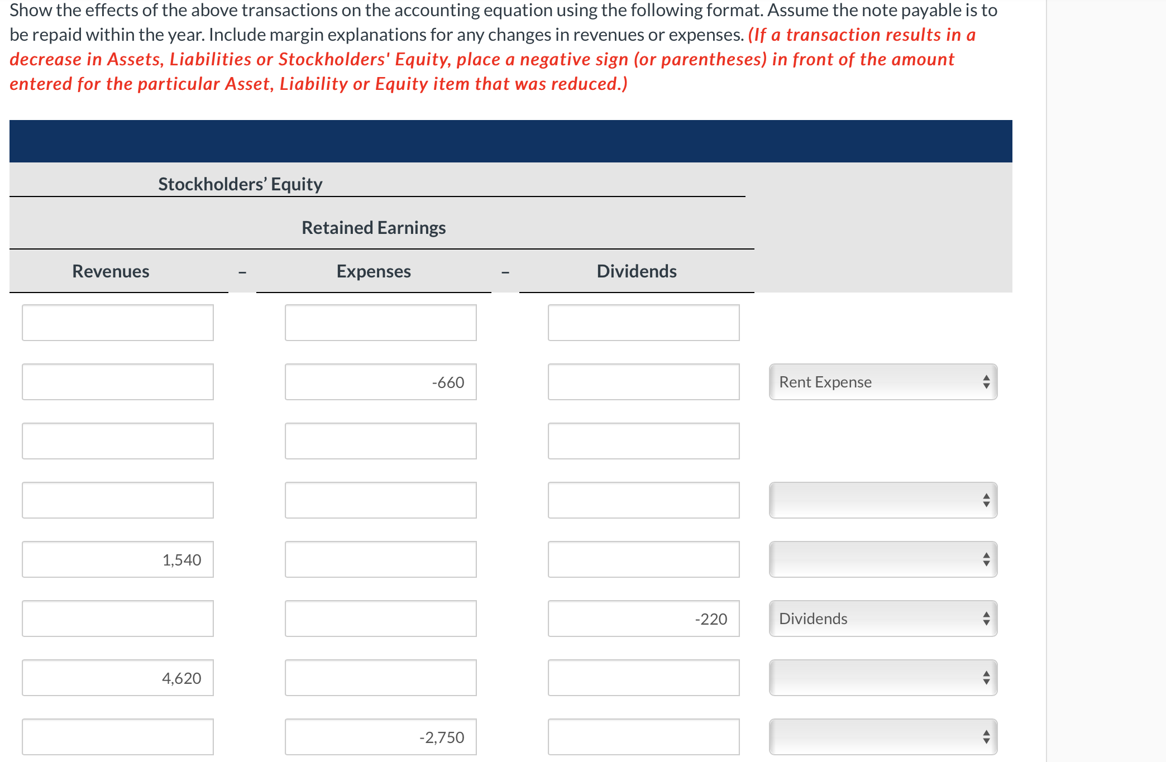The height and width of the screenshot is (762, 1166).
Task: Open the explanation dropdown beside the 4,620 revenue
Action: click(882, 678)
